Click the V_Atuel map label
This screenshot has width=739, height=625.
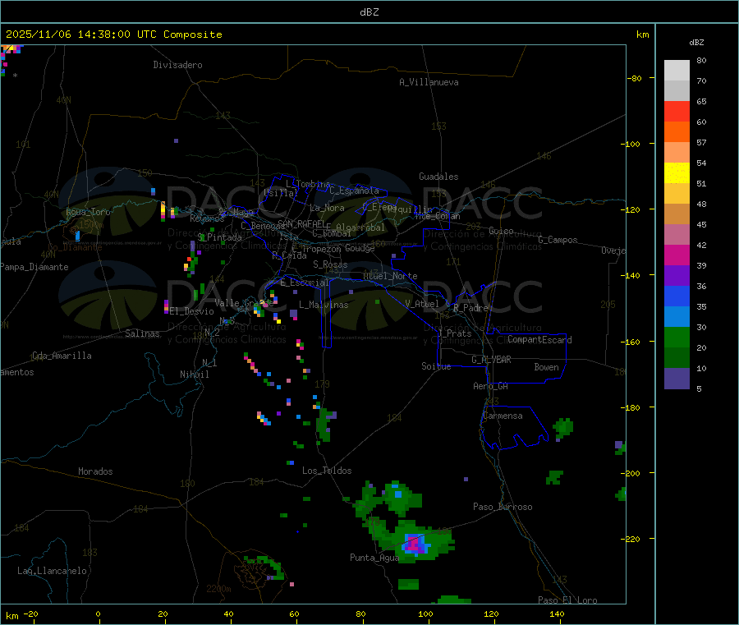422,304
